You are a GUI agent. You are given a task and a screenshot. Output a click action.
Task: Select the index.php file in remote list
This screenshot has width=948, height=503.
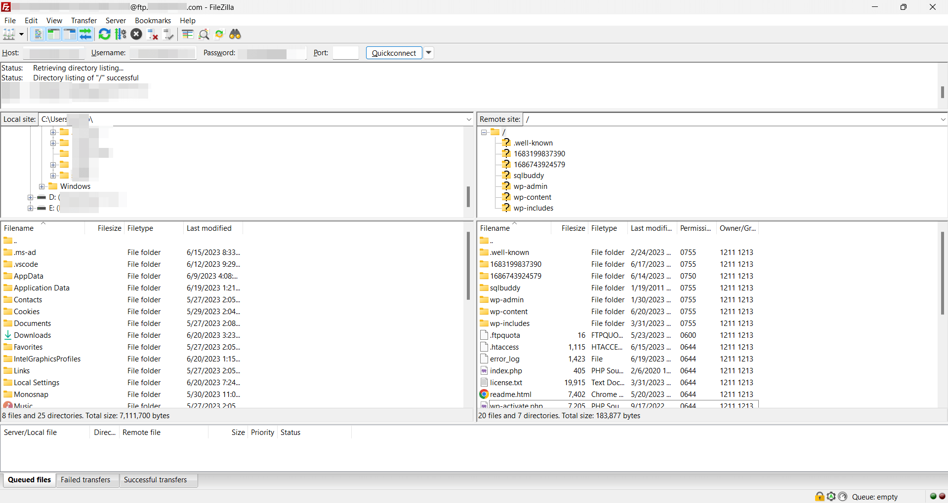[x=506, y=371]
